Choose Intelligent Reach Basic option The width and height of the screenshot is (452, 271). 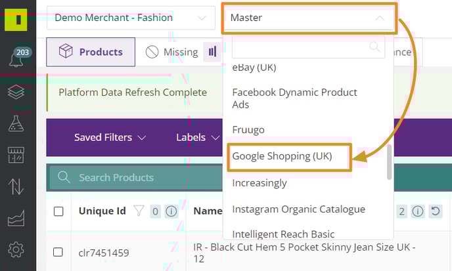283,234
